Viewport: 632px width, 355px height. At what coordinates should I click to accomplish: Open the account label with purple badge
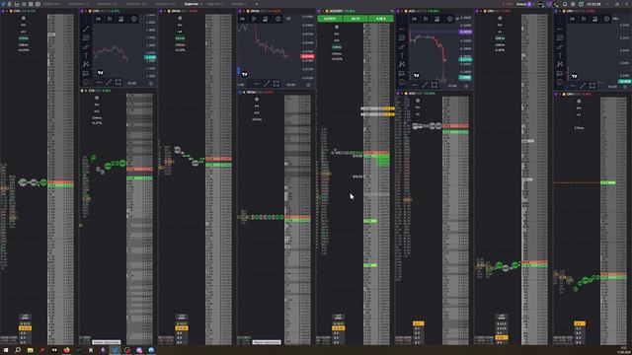[524, 4]
